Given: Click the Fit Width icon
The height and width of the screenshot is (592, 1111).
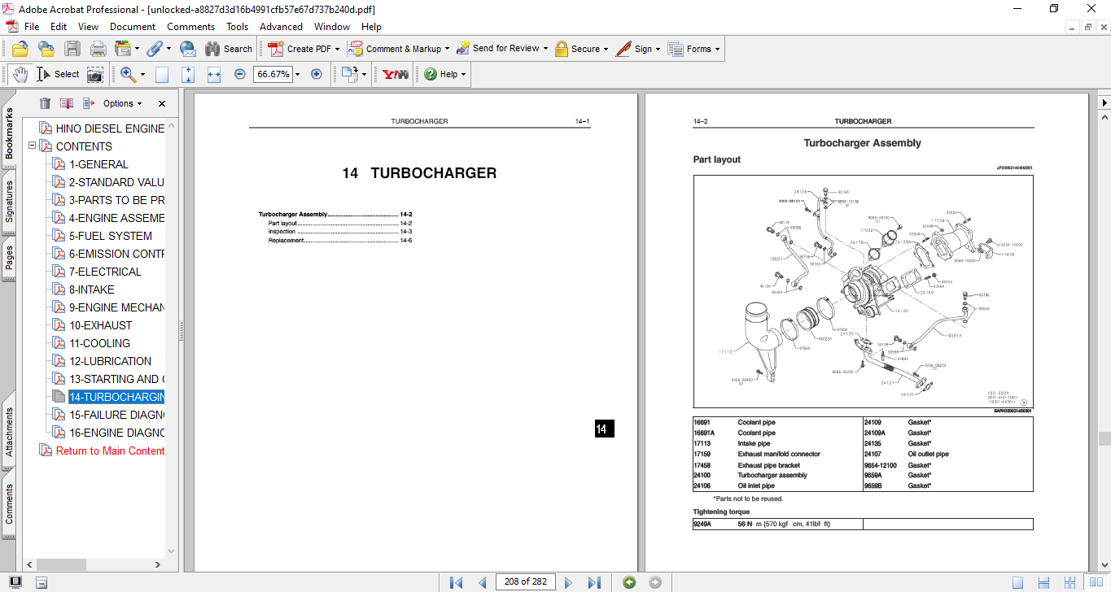Looking at the screenshot, I should click(x=214, y=74).
